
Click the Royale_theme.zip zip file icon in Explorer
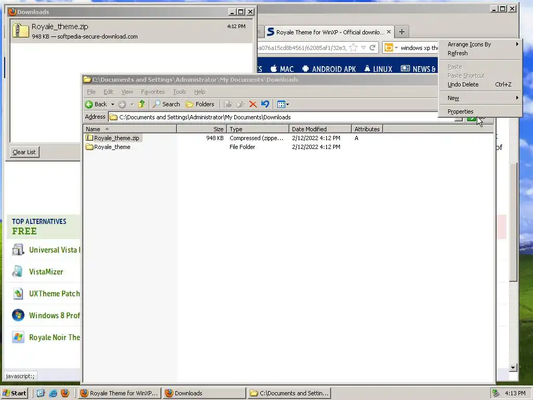89,137
